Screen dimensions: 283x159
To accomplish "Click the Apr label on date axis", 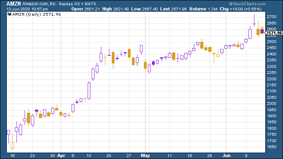I will tap(61, 155).
